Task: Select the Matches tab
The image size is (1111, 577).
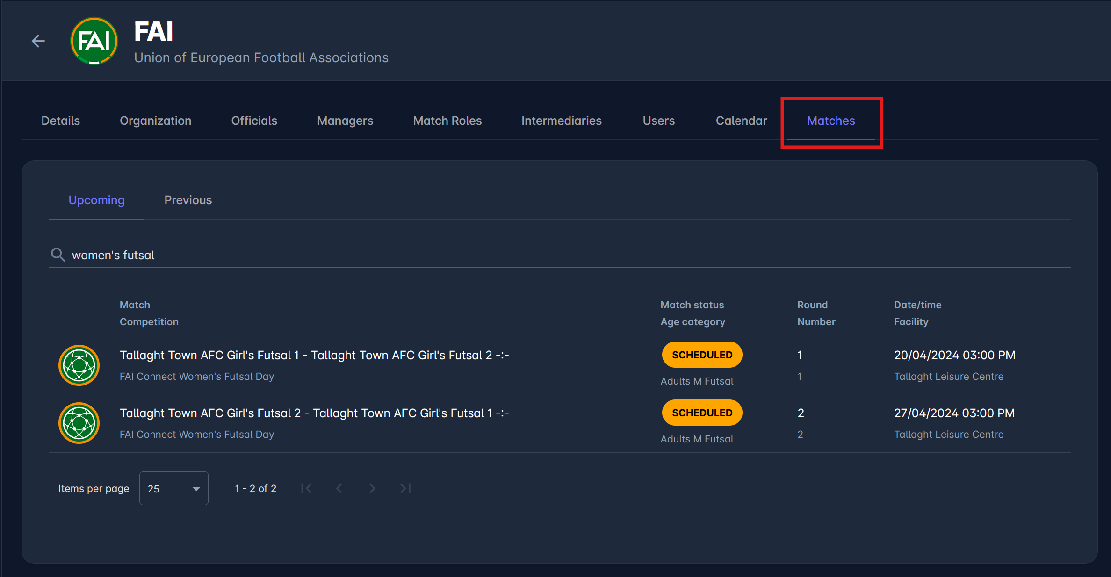Action: click(831, 121)
